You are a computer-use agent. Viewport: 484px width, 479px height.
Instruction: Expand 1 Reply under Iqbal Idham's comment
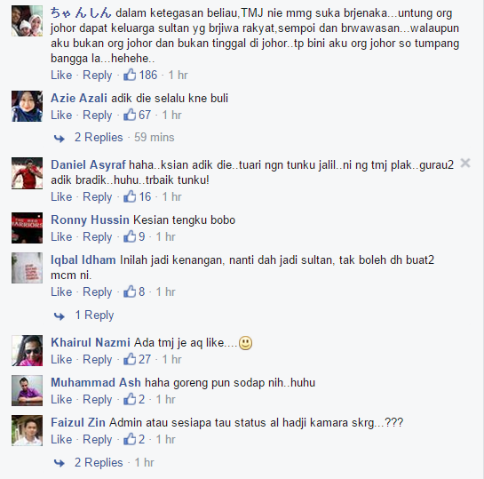pos(94,315)
